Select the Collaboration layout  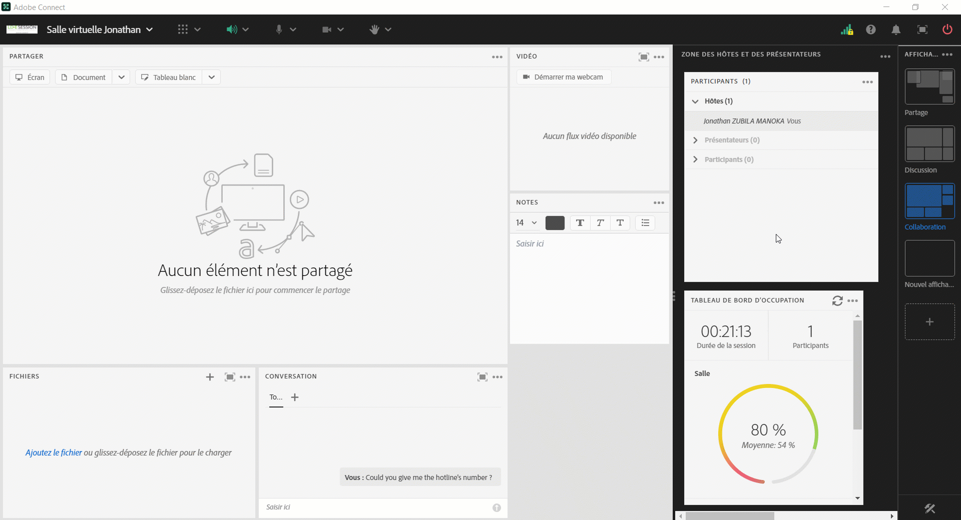click(929, 200)
